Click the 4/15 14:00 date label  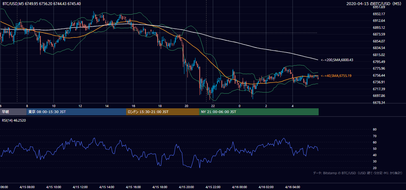point(107,187)
